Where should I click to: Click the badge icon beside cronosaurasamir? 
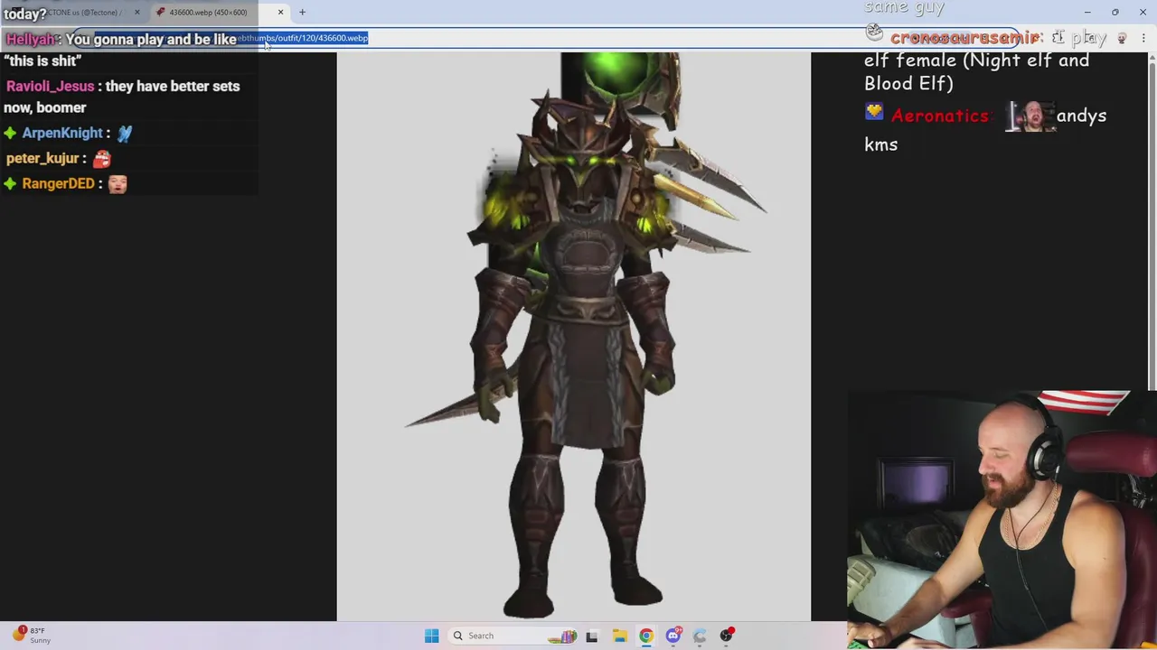874,33
